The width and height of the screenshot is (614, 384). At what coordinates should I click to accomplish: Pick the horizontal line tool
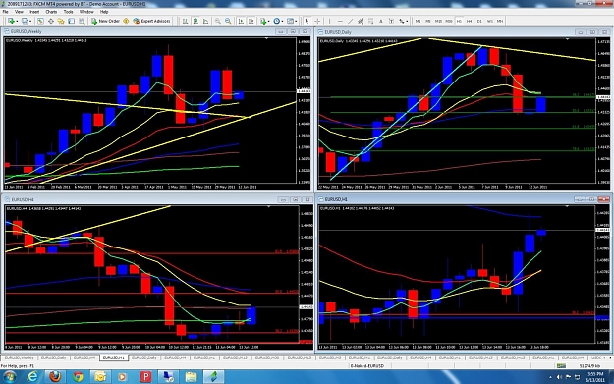tap(340, 21)
